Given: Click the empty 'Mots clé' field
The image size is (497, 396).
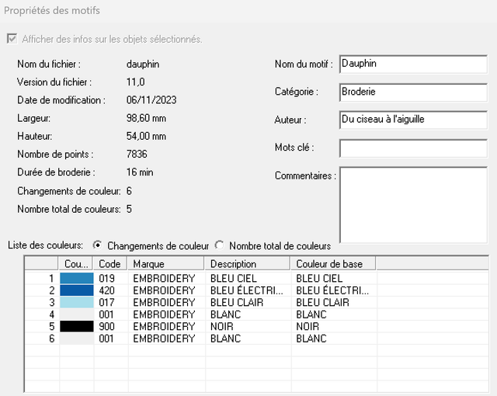Looking at the screenshot, I should [412, 148].
